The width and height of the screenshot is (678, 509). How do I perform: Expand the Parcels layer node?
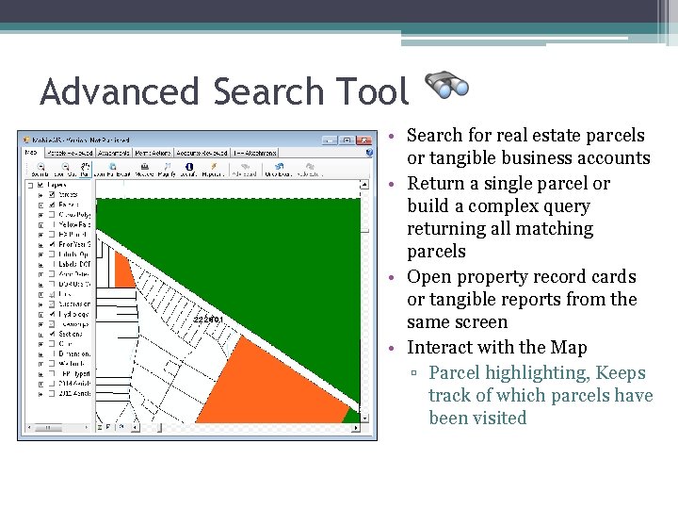pos(40,205)
